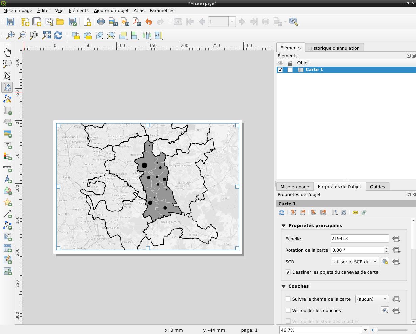The height and width of the screenshot is (334, 416).
Task: Click the Print layout icon
Action: 101,22
